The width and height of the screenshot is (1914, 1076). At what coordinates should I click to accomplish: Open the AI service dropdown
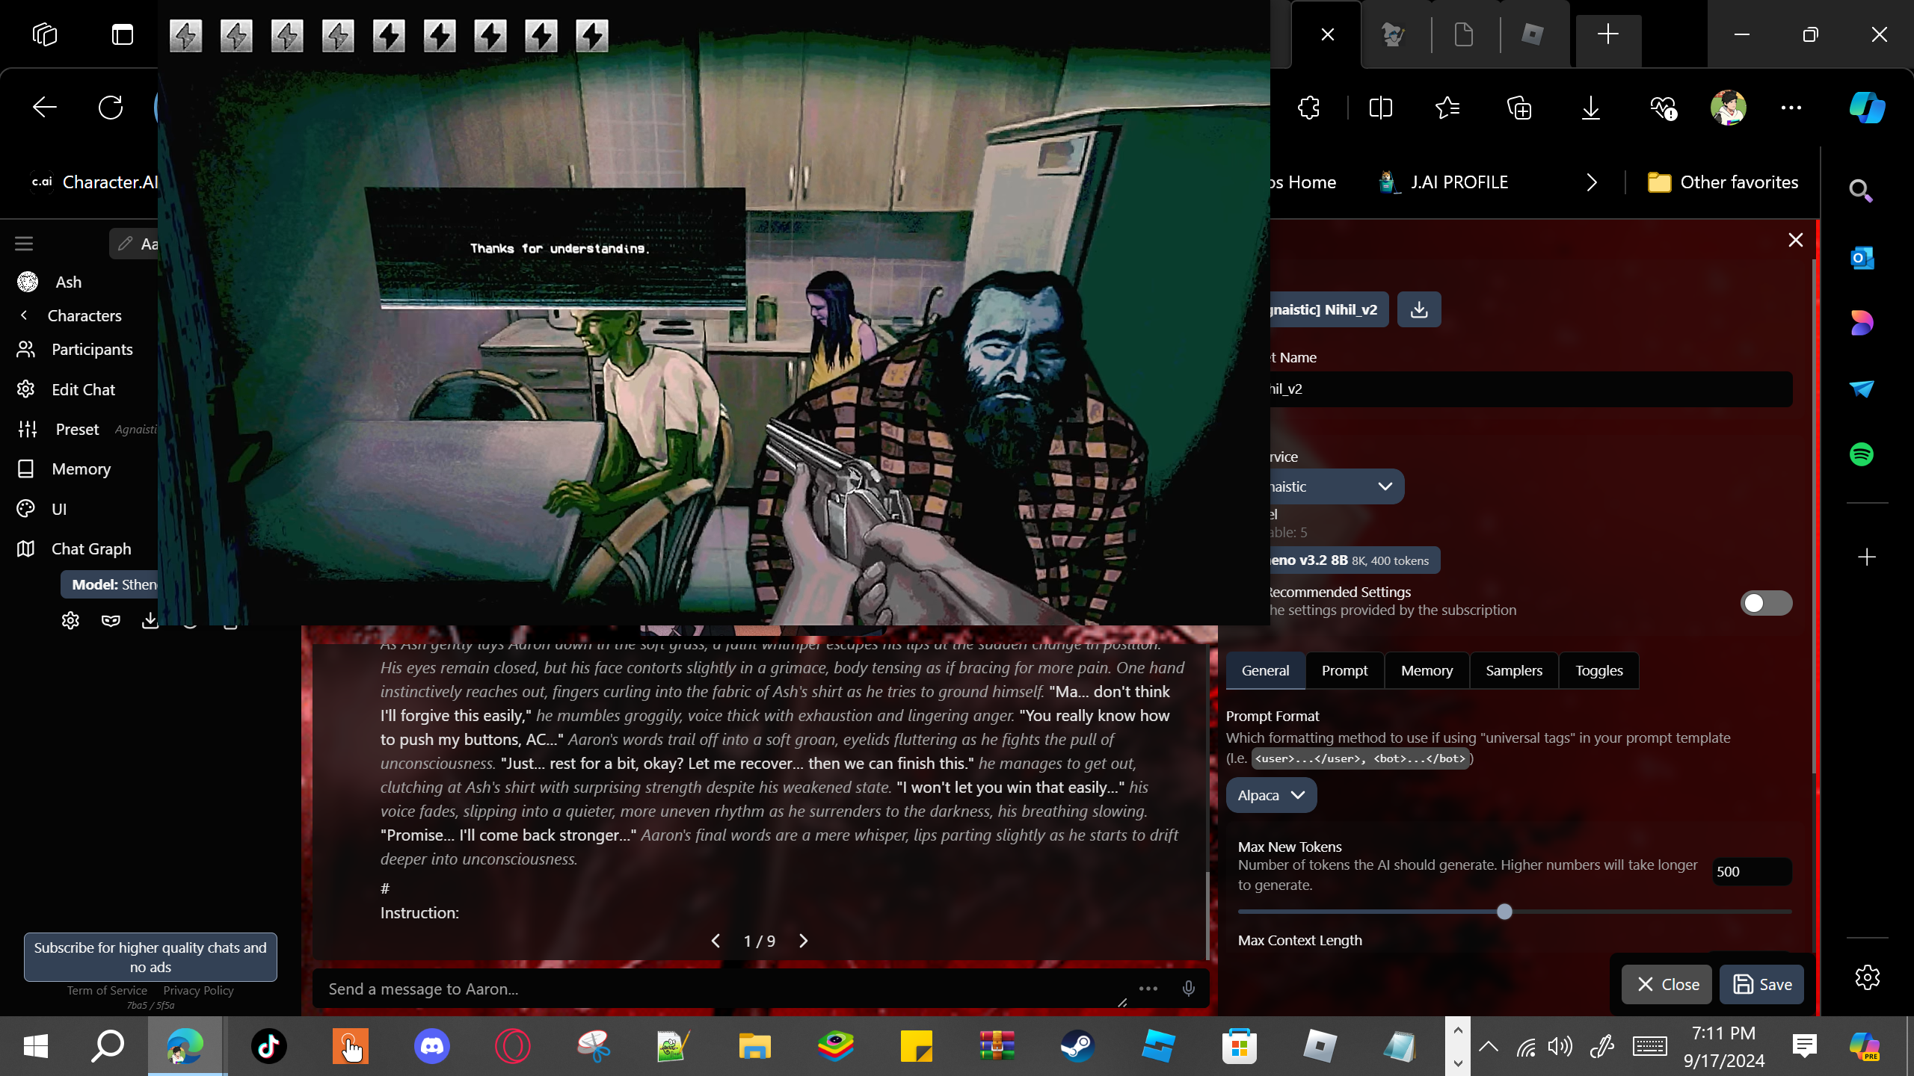click(1335, 486)
